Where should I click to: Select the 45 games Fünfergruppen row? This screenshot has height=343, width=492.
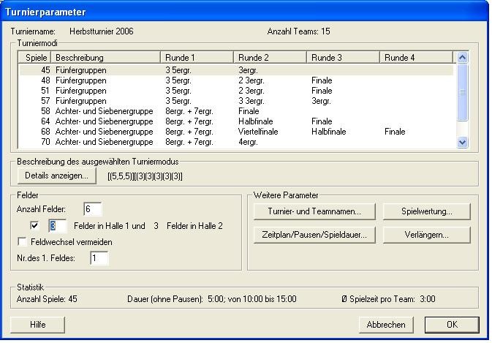[x=110, y=70]
